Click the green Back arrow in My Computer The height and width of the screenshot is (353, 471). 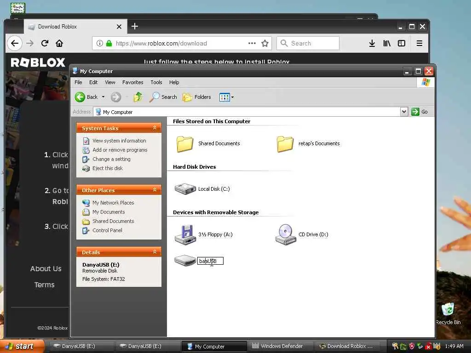pyautogui.click(x=80, y=97)
